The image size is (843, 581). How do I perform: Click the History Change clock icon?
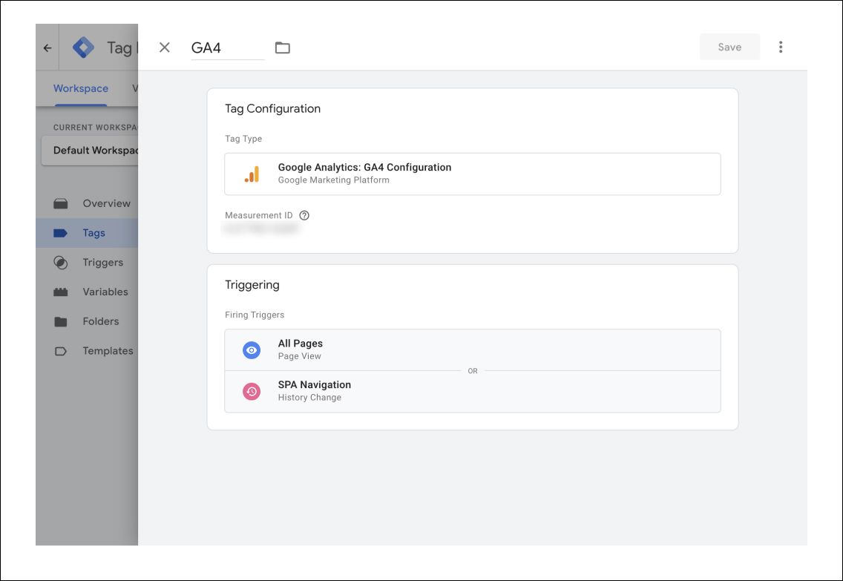(251, 391)
